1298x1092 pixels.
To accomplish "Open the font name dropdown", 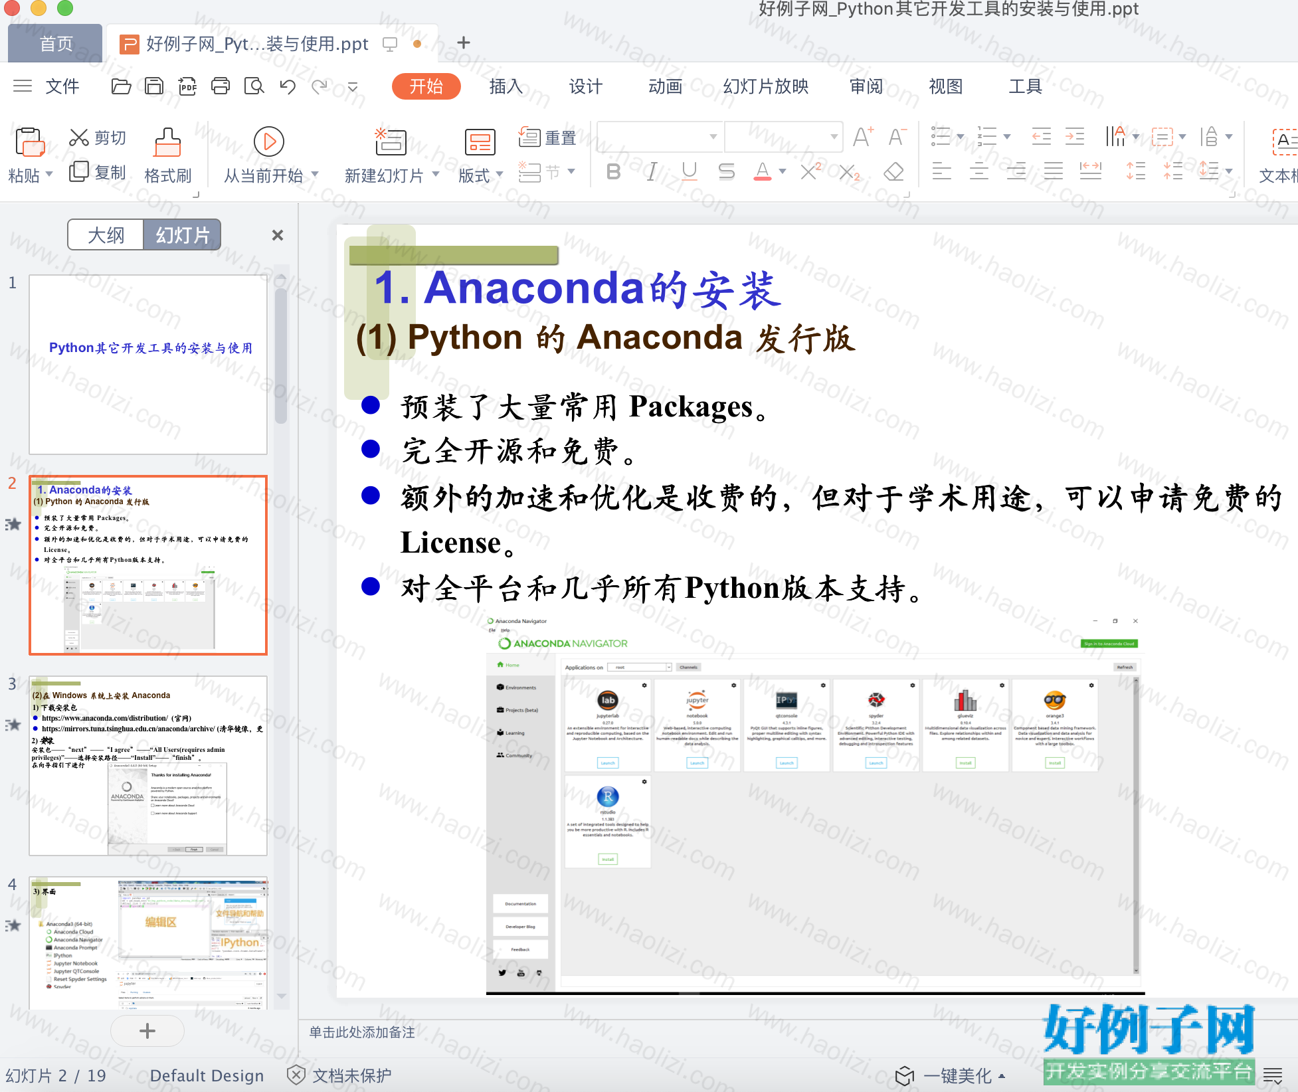I will tap(713, 137).
